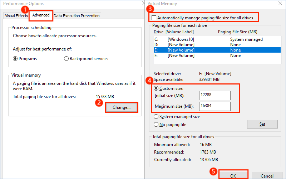
Task: Click the Currently allocated 13706 MB value
Action: [209, 160]
